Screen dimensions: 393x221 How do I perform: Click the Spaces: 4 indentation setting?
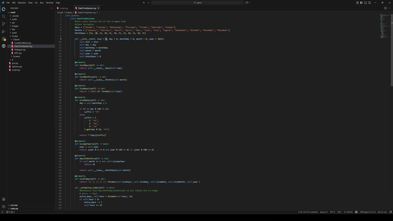(x=324, y=212)
